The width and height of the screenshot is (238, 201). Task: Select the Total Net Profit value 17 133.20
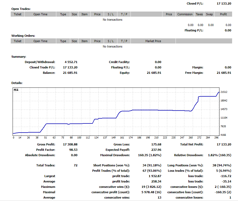(x=224, y=144)
